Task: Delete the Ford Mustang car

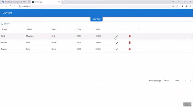Action: (130, 36)
